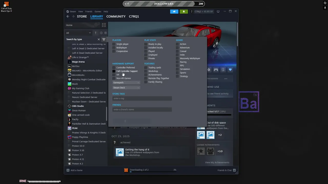328x184 pixels.
Task: Click the library list scrollbar
Action: (107, 114)
